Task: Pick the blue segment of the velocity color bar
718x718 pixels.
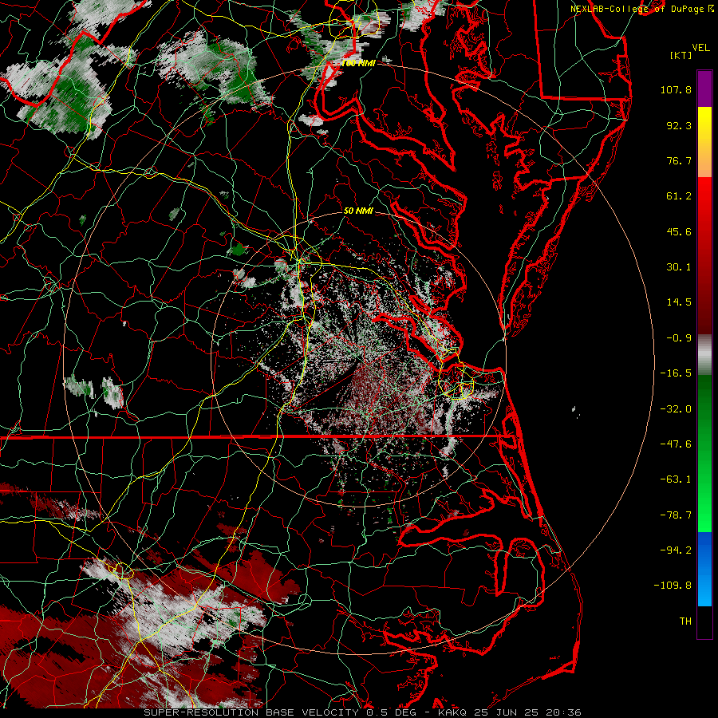Action: pyautogui.click(x=704, y=569)
